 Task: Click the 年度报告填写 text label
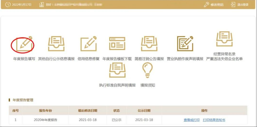(x=24, y=59)
